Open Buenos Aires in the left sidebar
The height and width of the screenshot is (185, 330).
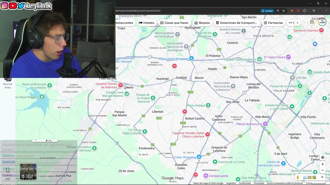point(8,84)
